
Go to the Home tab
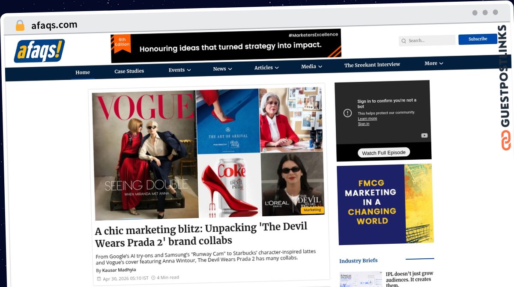83,72
